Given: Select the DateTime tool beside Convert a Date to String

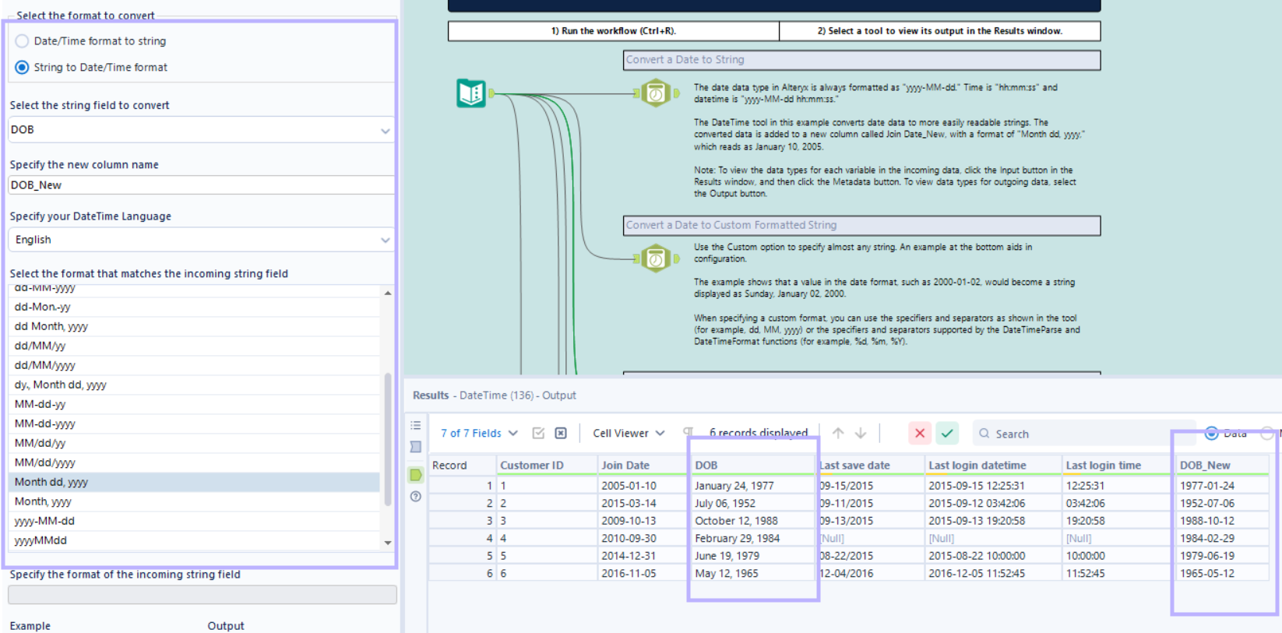Looking at the screenshot, I should (x=656, y=93).
